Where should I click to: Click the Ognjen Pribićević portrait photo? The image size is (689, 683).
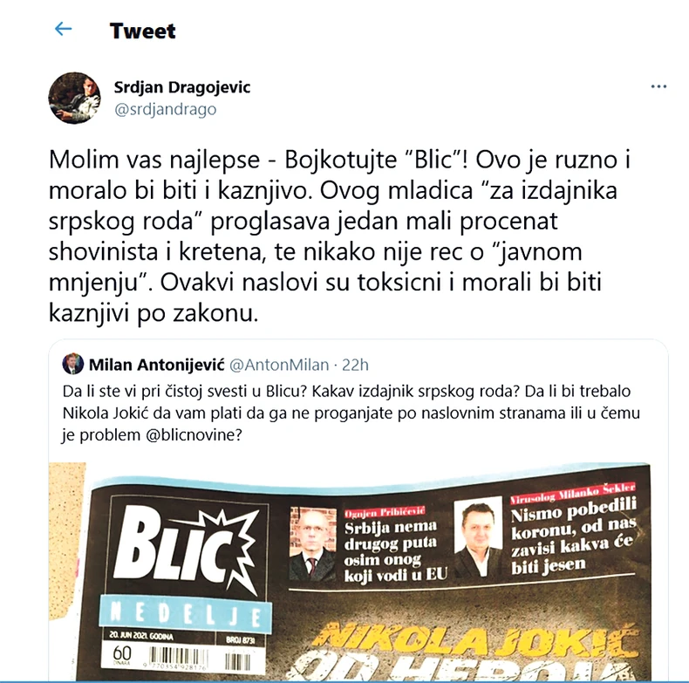[312, 544]
